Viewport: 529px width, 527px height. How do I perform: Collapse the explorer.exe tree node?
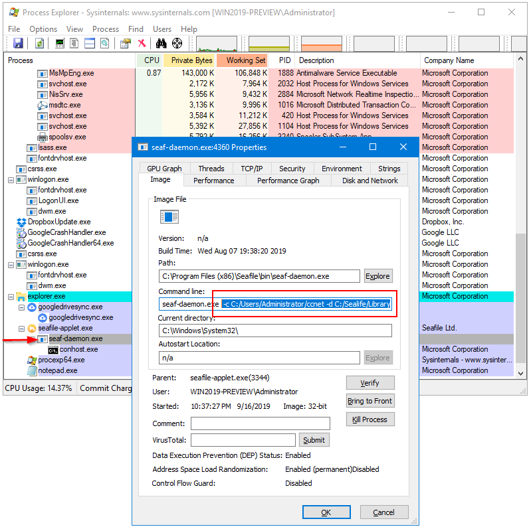(11, 297)
